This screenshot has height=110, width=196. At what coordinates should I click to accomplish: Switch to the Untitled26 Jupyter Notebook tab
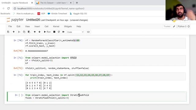click(x=15, y=3)
